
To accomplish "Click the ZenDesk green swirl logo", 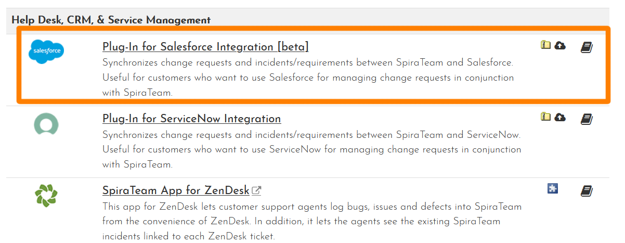I will point(46,196).
